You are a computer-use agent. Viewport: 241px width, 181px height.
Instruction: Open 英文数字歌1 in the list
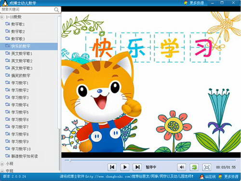pyautogui.click(x=22, y=54)
